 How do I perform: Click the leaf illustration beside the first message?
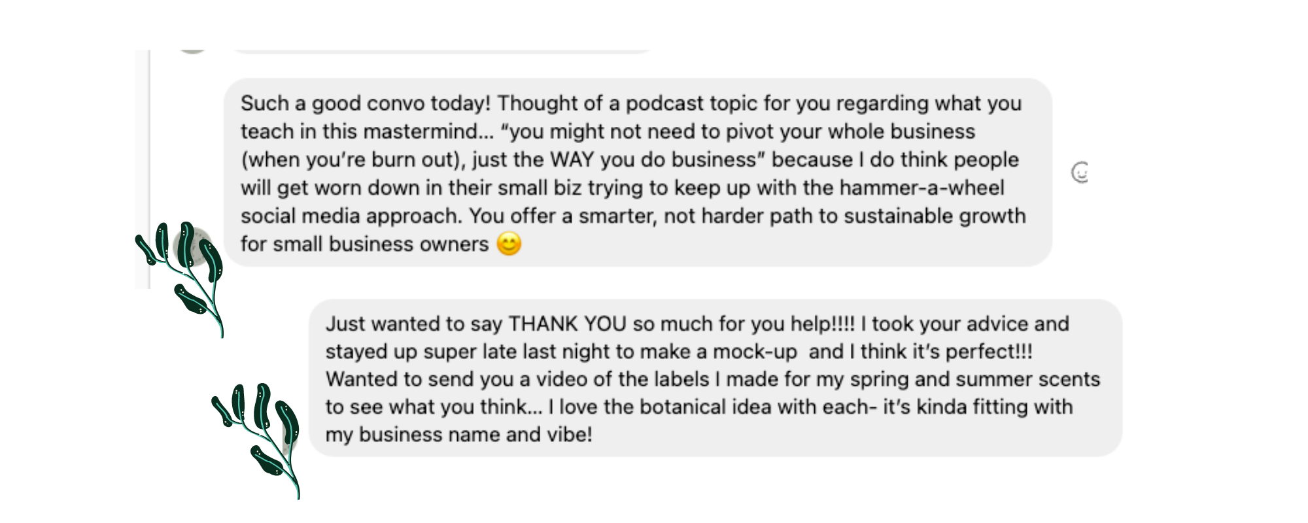point(185,275)
